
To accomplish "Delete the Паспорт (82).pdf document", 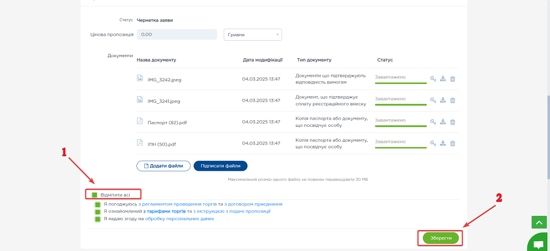I will click(453, 121).
